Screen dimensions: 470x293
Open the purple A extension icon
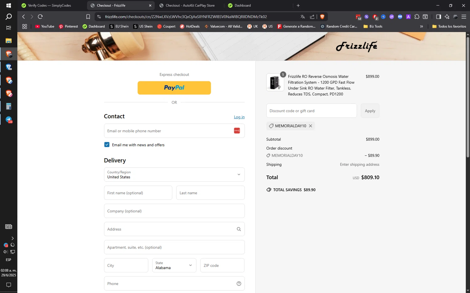(408, 17)
